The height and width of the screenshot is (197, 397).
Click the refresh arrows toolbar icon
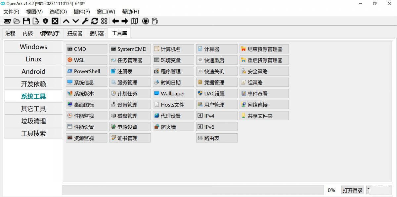(x=95, y=21)
